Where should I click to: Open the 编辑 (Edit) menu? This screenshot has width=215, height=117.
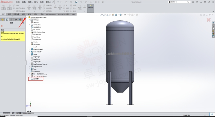(24, 2)
